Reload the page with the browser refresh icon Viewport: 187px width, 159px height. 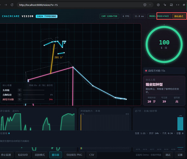click(12, 5)
